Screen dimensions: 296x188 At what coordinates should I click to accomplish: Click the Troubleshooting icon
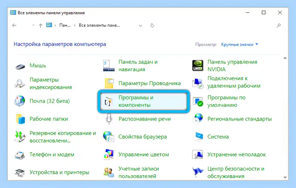click(x=197, y=155)
